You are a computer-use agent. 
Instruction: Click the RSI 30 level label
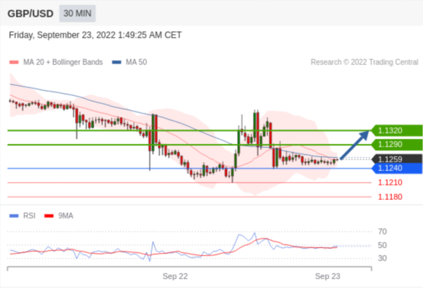(382, 258)
